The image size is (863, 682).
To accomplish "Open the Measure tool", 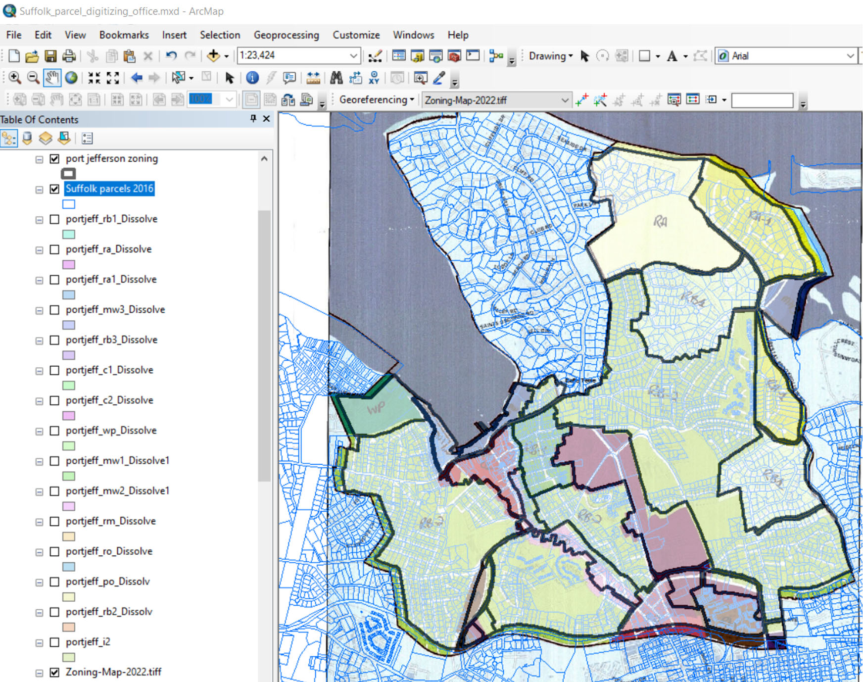I will pos(313,78).
